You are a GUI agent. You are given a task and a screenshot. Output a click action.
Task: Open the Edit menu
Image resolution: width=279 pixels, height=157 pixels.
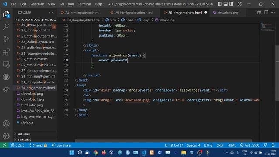tap(23, 4)
